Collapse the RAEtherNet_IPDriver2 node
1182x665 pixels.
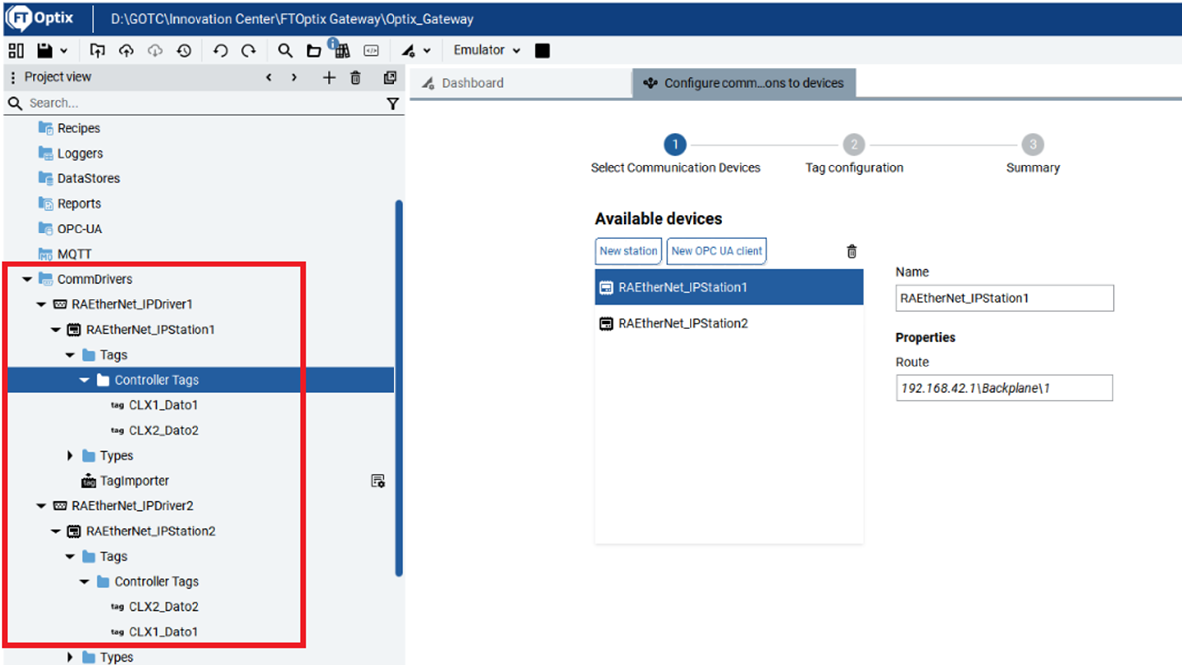(x=41, y=506)
